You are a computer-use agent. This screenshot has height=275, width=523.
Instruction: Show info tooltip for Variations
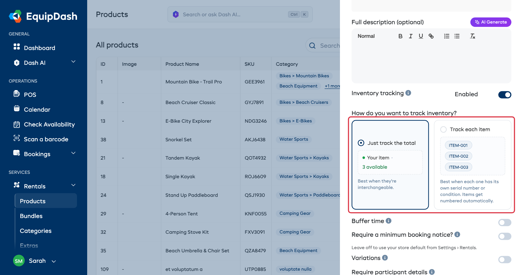(x=385, y=258)
